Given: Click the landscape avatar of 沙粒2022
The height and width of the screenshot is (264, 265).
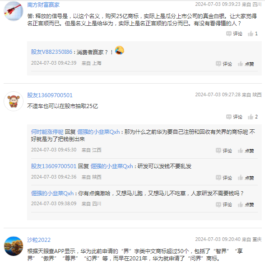Looking at the screenshot, I should click(14, 246).
